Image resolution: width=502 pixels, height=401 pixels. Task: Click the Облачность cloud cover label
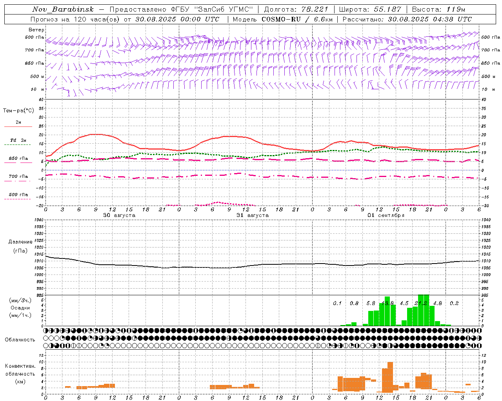(x=20, y=340)
